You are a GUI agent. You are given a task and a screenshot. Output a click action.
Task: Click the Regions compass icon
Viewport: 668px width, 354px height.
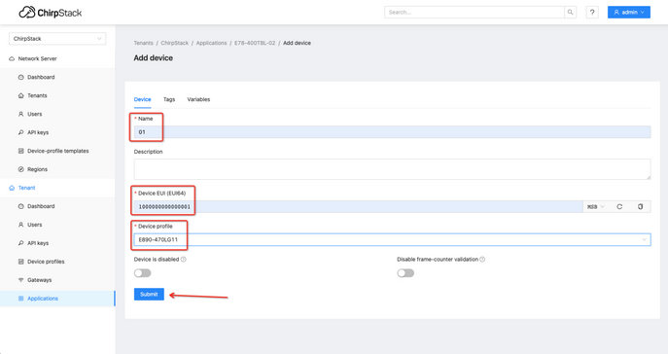click(x=20, y=169)
